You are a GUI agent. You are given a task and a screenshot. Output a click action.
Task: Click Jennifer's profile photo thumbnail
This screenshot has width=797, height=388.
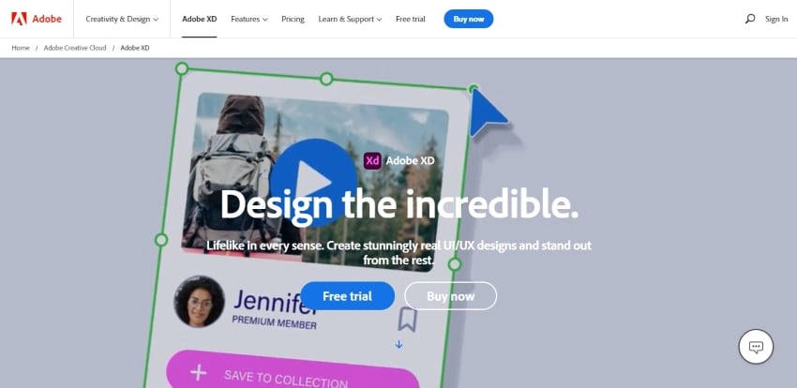pos(199,302)
